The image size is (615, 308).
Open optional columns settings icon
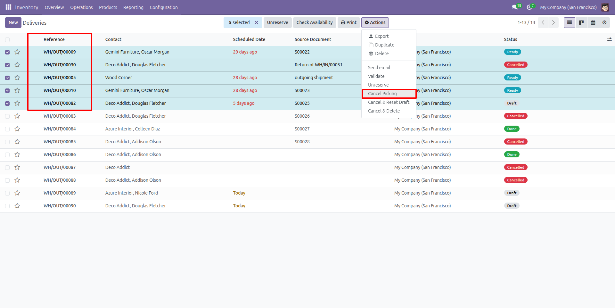click(609, 39)
